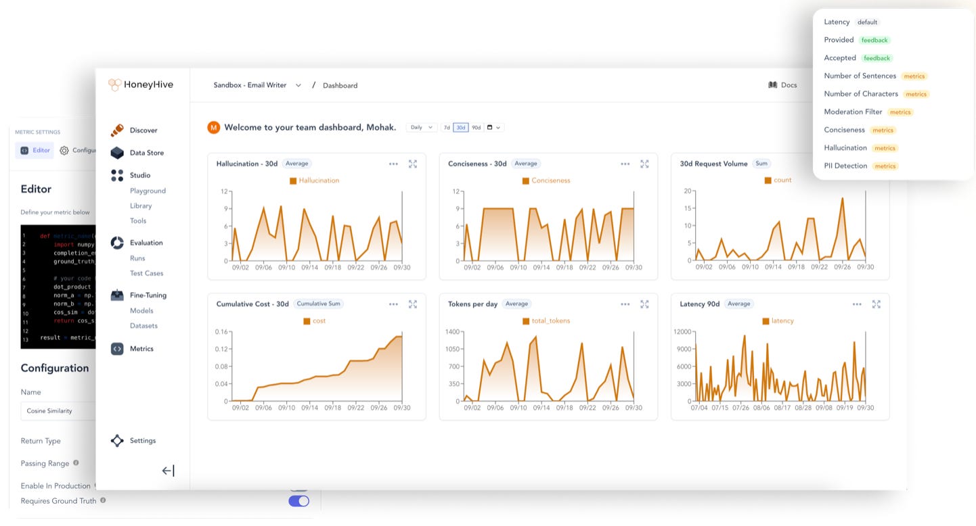Open Data Store via its cube icon

pyautogui.click(x=117, y=153)
